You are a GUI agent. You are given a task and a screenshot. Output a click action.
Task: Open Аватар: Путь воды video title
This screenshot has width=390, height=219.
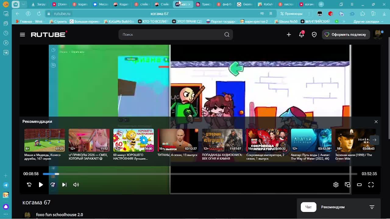pos(310,157)
